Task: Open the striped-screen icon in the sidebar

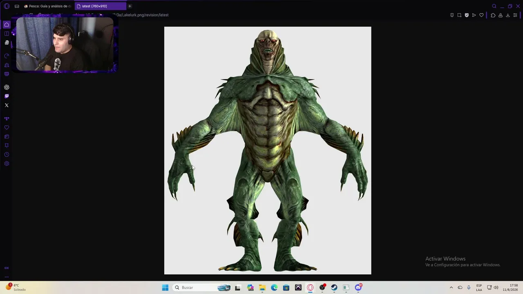Action: coord(7,74)
